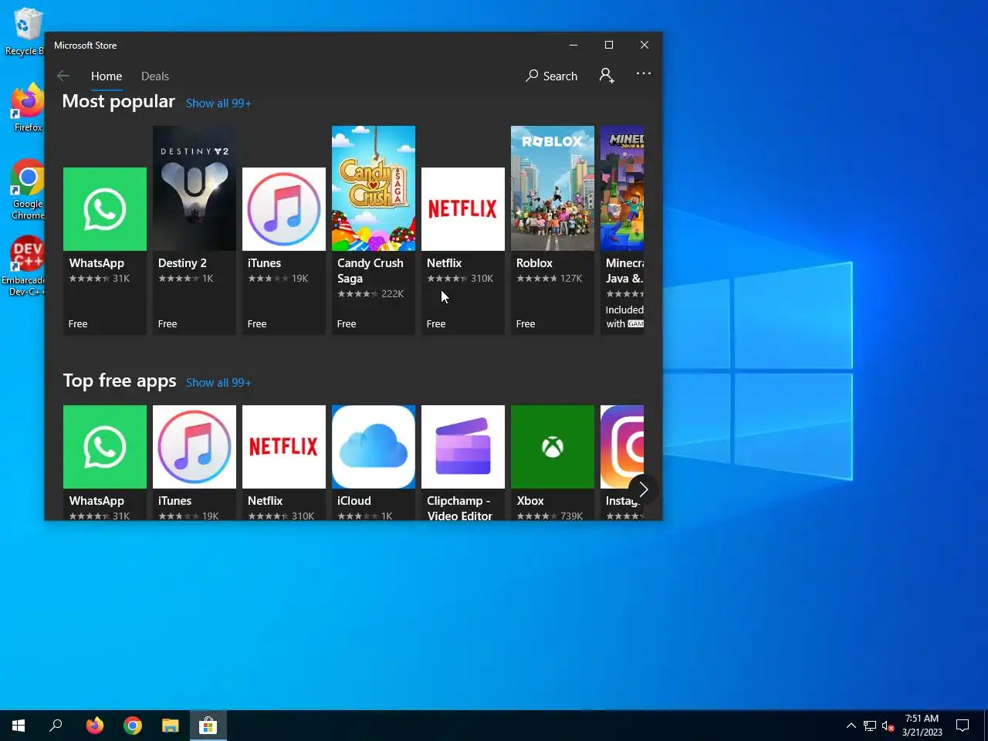Click the Top free apps heading

point(120,381)
